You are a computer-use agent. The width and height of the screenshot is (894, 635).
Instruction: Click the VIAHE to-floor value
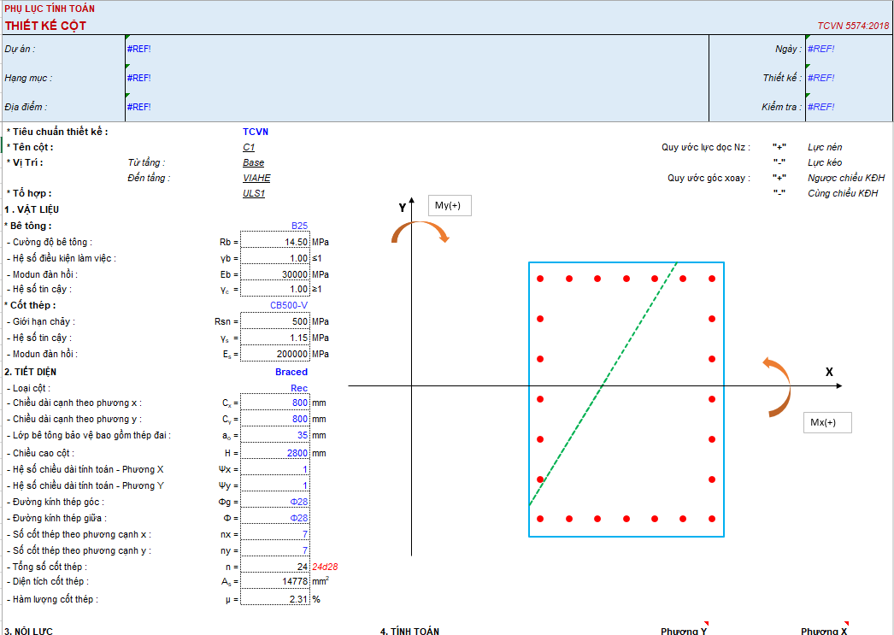tap(256, 178)
